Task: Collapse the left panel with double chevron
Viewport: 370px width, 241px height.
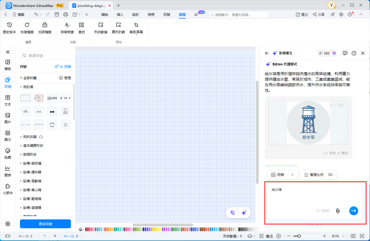Action: click(8, 52)
